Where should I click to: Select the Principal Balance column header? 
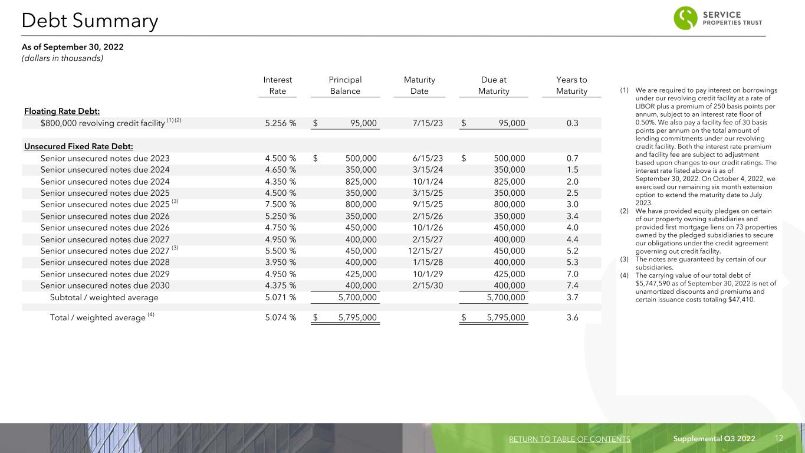pyautogui.click(x=345, y=86)
